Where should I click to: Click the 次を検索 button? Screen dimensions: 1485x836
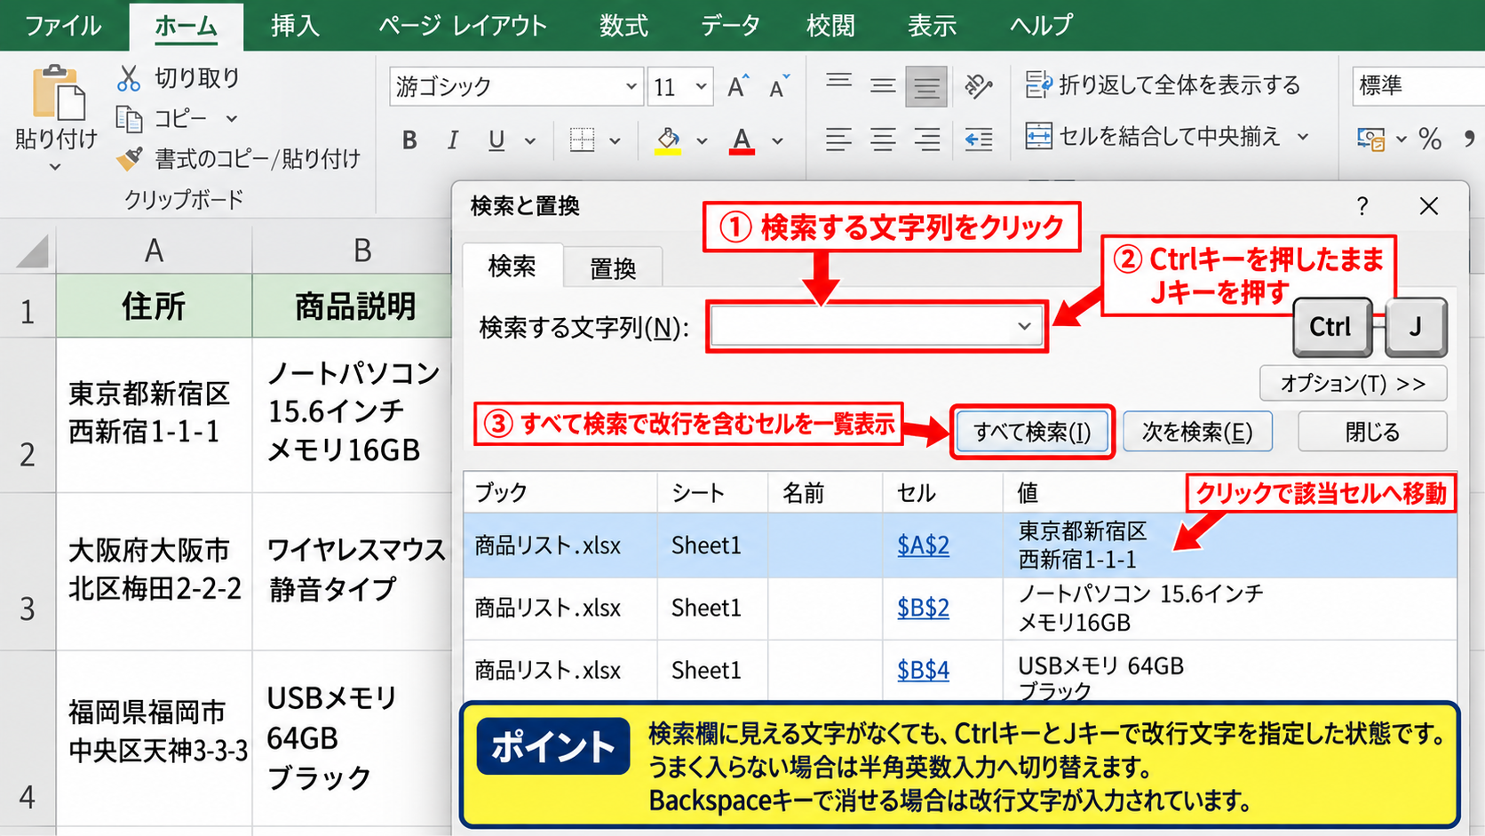(x=1197, y=432)
